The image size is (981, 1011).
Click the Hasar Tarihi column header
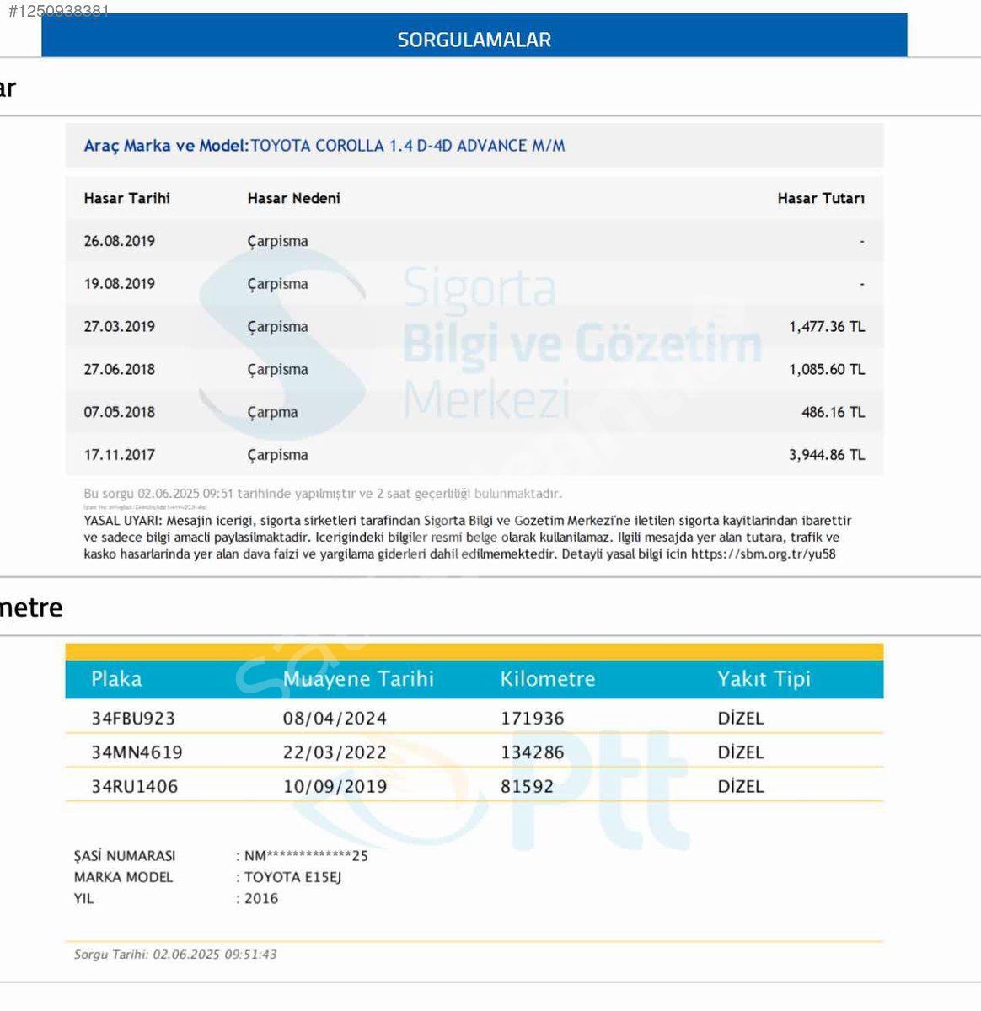pyautogui.click(x=127, y=198)
